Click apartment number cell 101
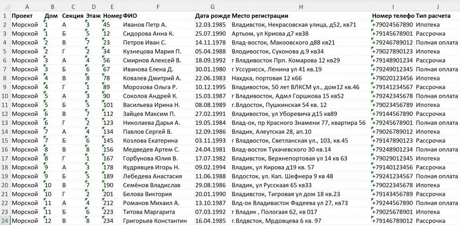Viewport: 460px width, 225px height. click(x=112, y=105)
